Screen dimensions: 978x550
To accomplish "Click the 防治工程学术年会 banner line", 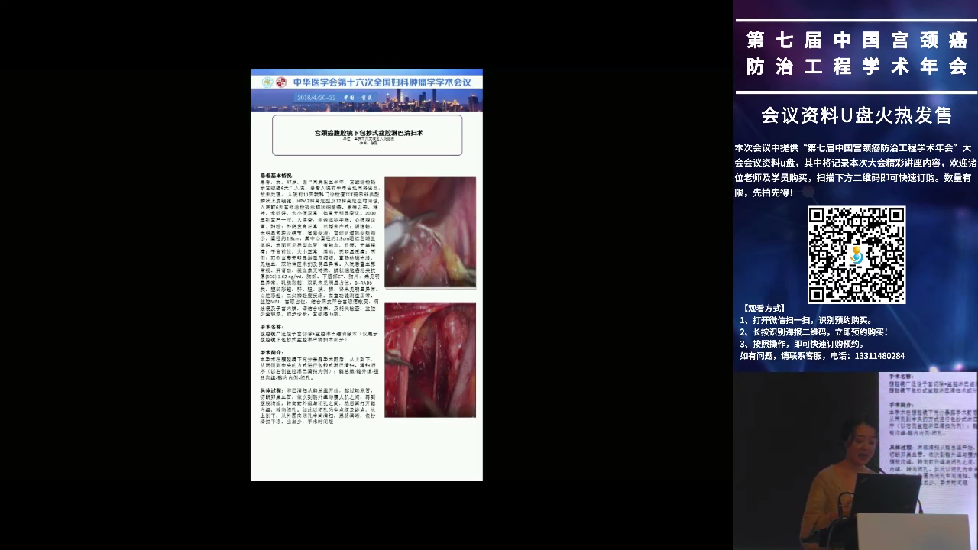I will point(856,66).
